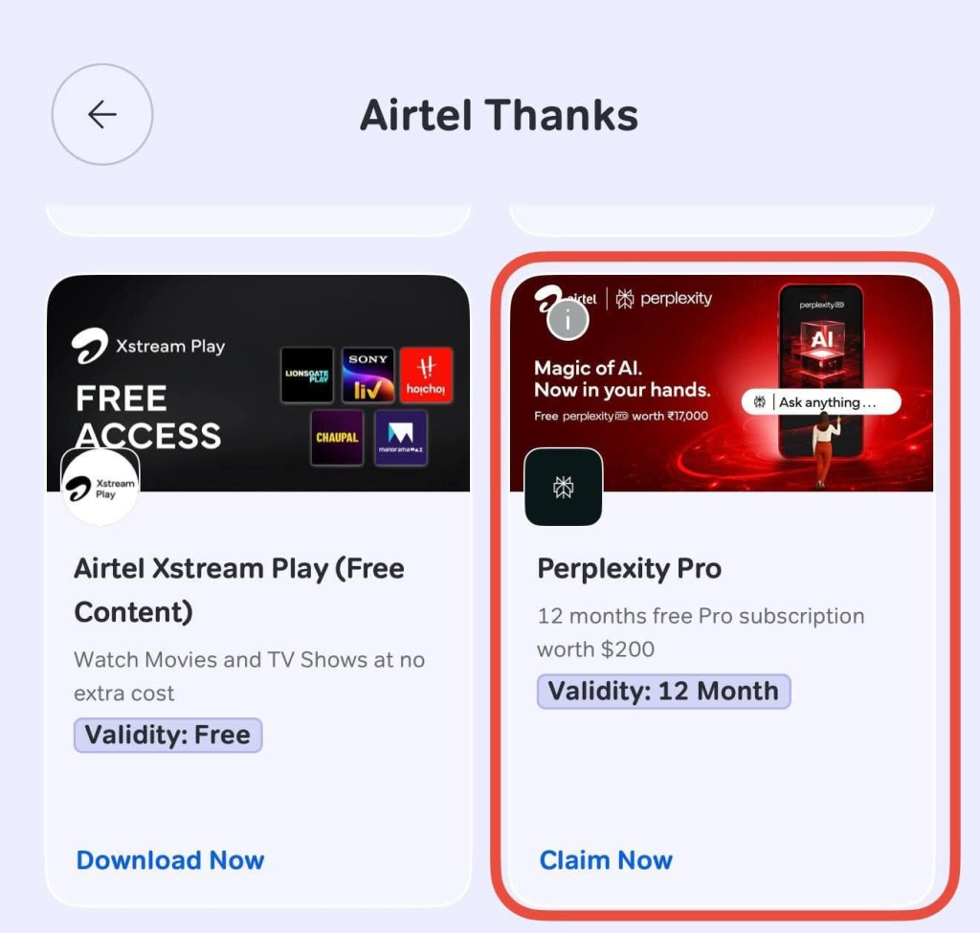Tap the Xstream Play FREE ACCESS banner
980x933 pixels.
click(x=258, y=383)
